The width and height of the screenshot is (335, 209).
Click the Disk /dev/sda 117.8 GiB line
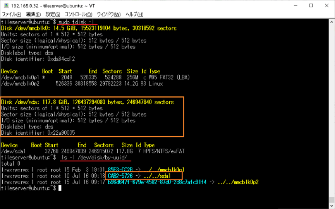87,102
